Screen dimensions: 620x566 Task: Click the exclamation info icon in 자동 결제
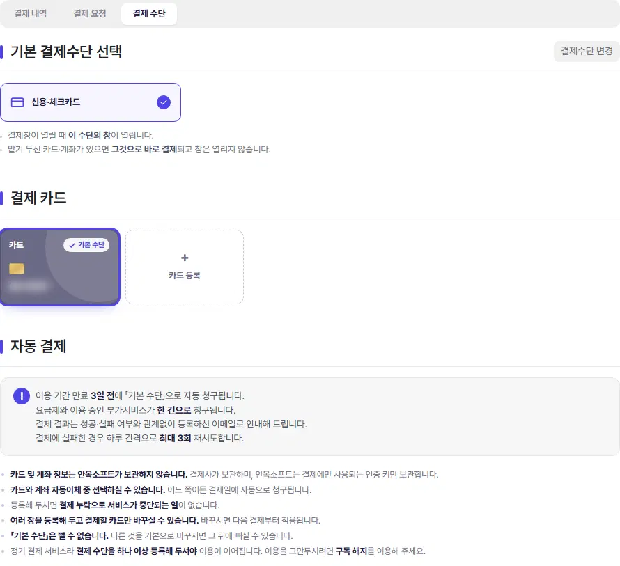click(22, 395)
